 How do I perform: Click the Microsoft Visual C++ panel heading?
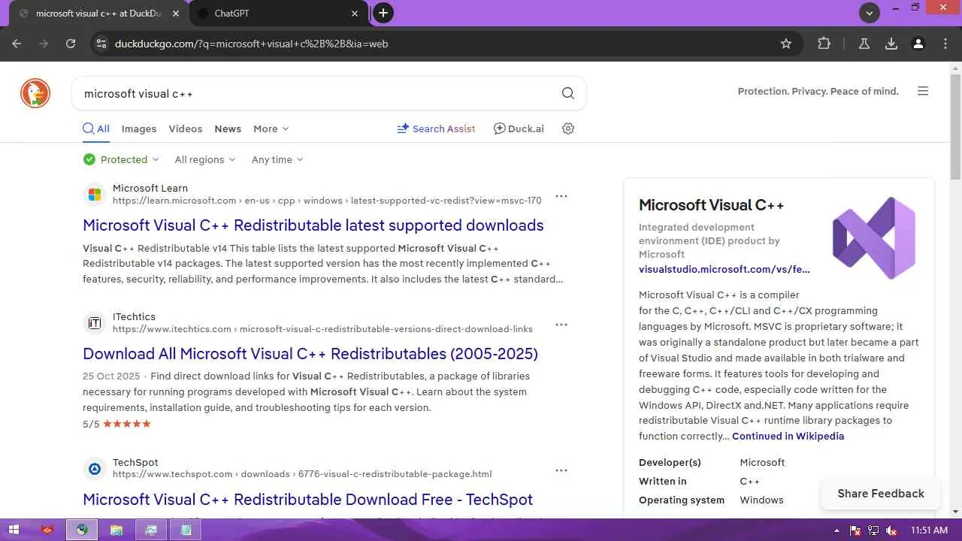(711, 205)
